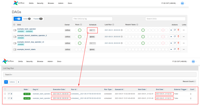Check the select-all checkbox in Dag Run header
Screen dimensions: 200x106
pyautogui.click(x=5, y=89)
